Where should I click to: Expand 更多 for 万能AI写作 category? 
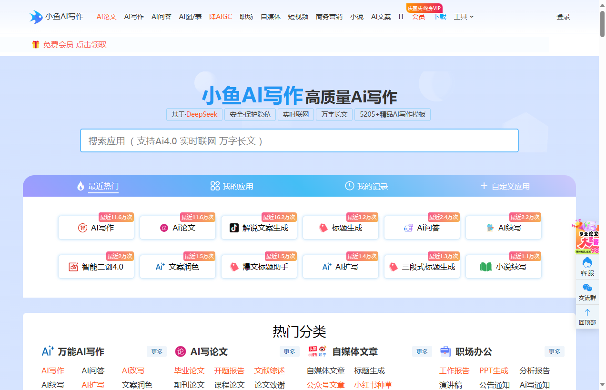(157, 351)
